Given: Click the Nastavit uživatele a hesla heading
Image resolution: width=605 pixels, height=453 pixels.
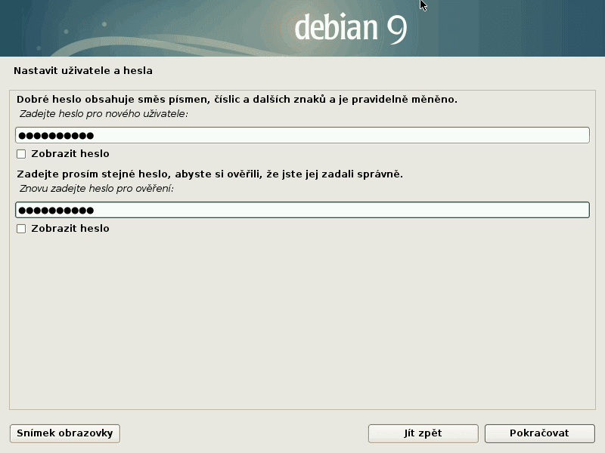Looking at the screenshot, I should (83, 71).
